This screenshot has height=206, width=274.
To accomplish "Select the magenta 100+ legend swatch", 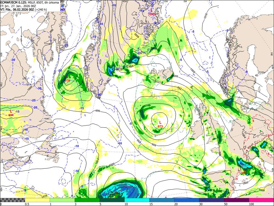I will click(262, 200).
